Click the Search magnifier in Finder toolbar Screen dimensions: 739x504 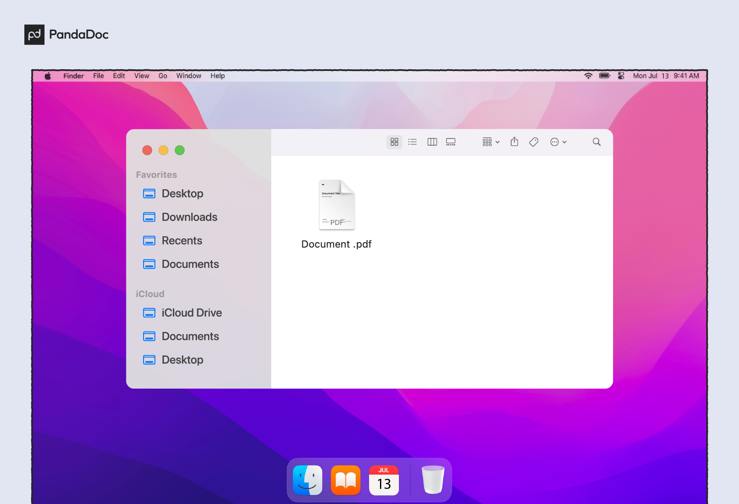[597, 142]
